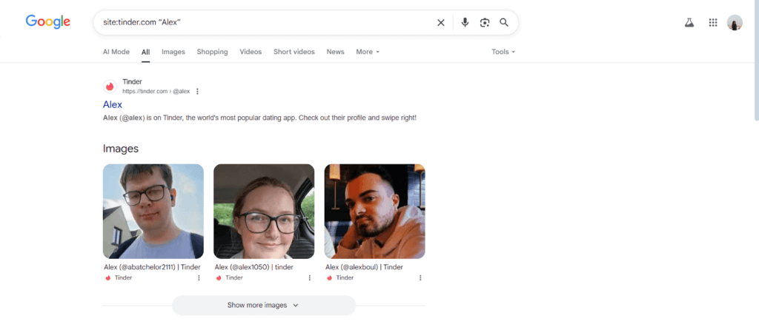Submit search with magnifier icon
This screenshot has height=324, width=759.
tap(504, 23)
